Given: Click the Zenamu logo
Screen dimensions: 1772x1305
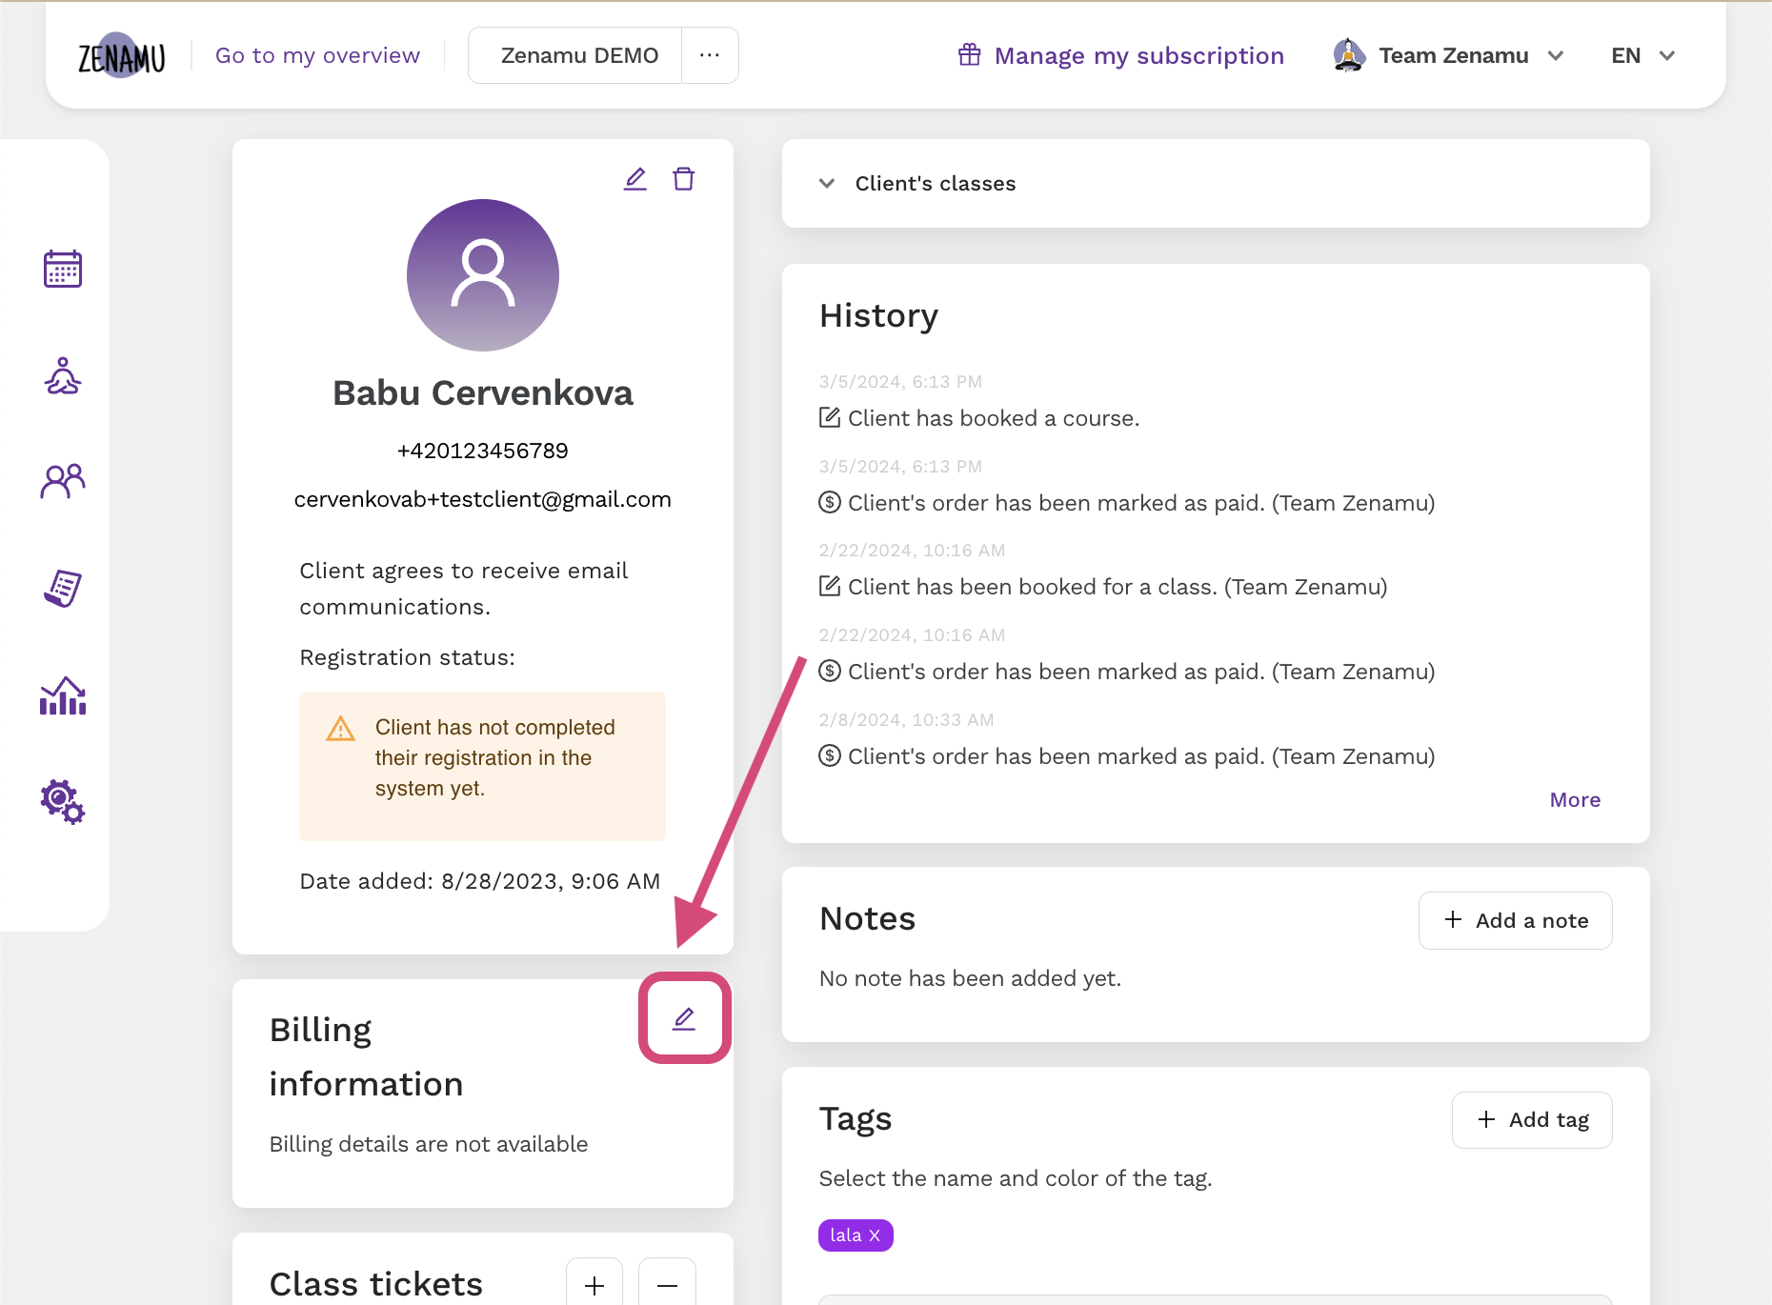Looking at the screenshot, I should [121, 56].
